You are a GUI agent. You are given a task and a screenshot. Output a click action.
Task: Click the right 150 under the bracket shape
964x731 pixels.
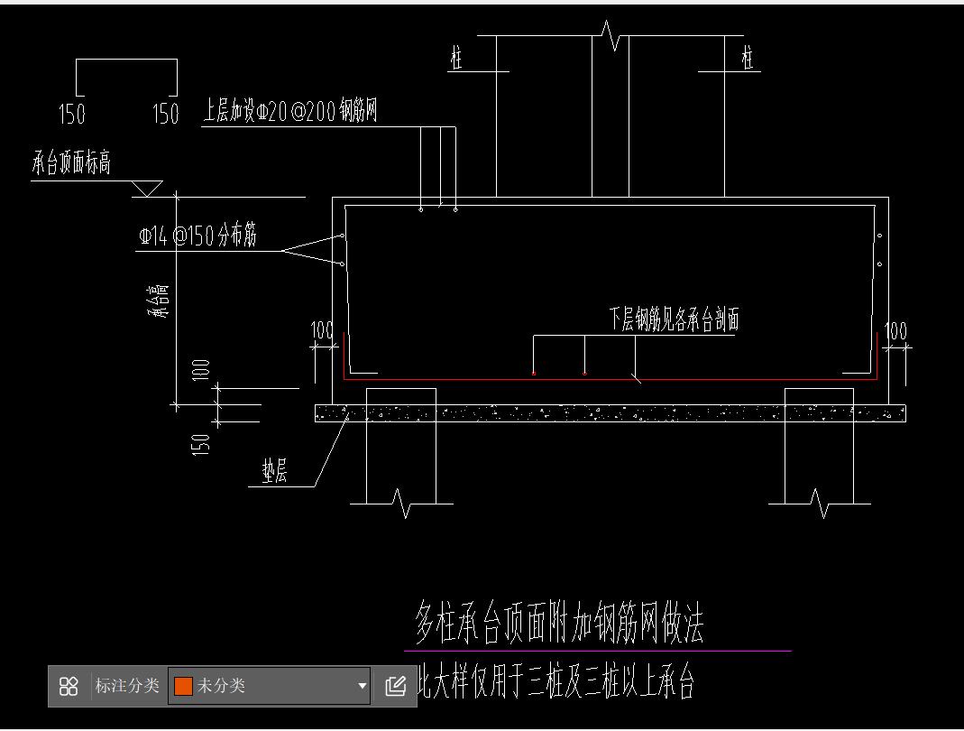point(165,114)
